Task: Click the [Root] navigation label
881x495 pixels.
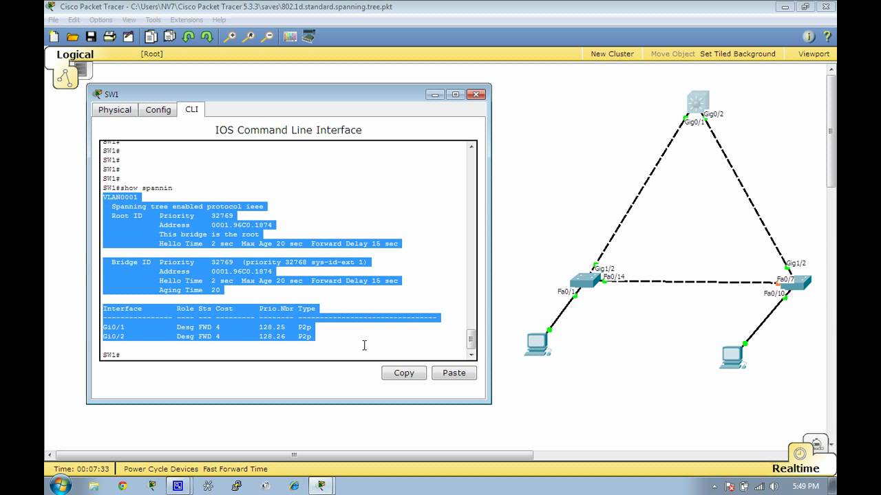Action: pos(151,54)
